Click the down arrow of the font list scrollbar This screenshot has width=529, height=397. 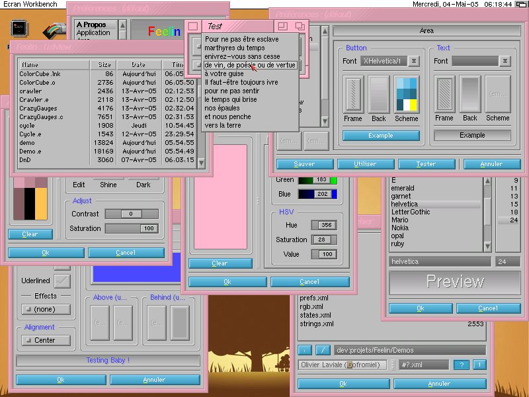pyautogui.click(x=487, y=247)
